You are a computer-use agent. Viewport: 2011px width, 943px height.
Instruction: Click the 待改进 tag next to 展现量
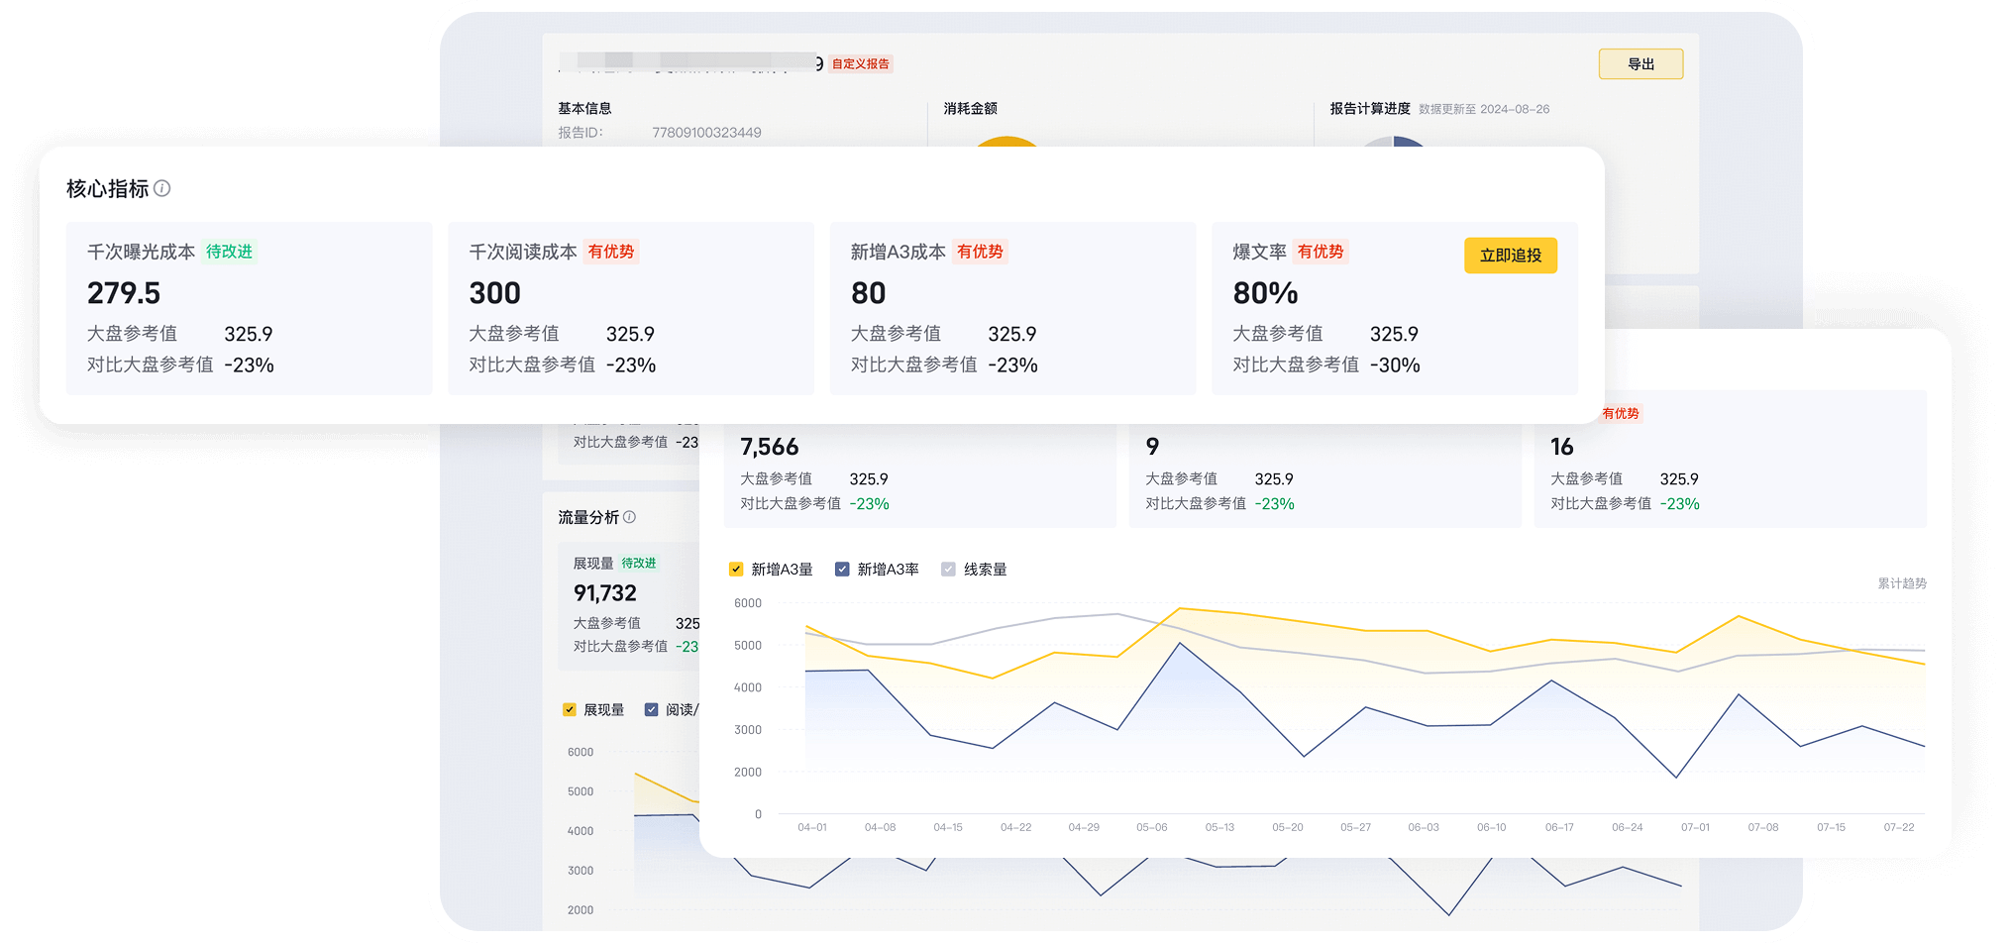pyautogui.click(x=639, y=563)
